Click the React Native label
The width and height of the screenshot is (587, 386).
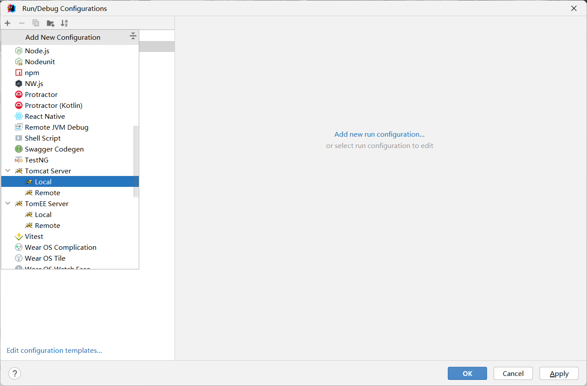tap(45, 116)
